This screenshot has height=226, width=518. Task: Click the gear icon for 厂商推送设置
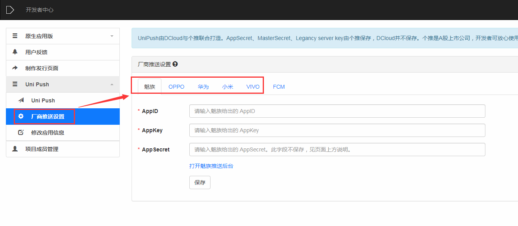click(21, 117)
